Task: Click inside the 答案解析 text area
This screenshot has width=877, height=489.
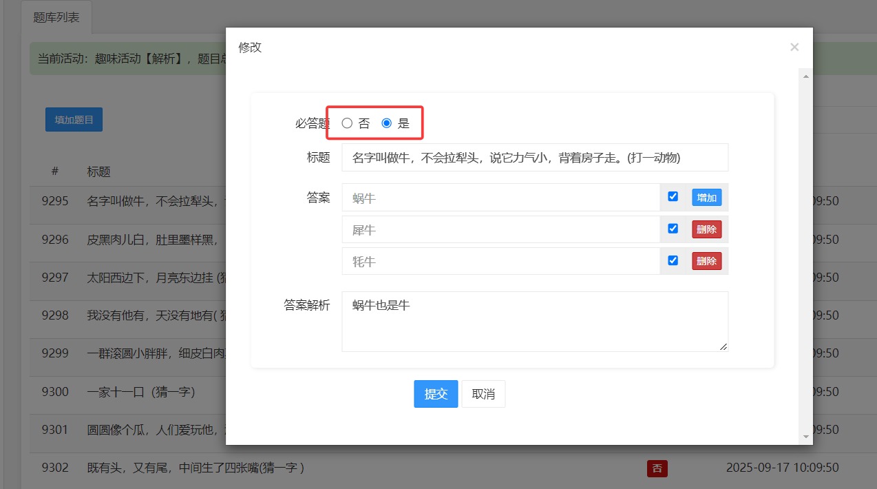Action: pos(535,320)
